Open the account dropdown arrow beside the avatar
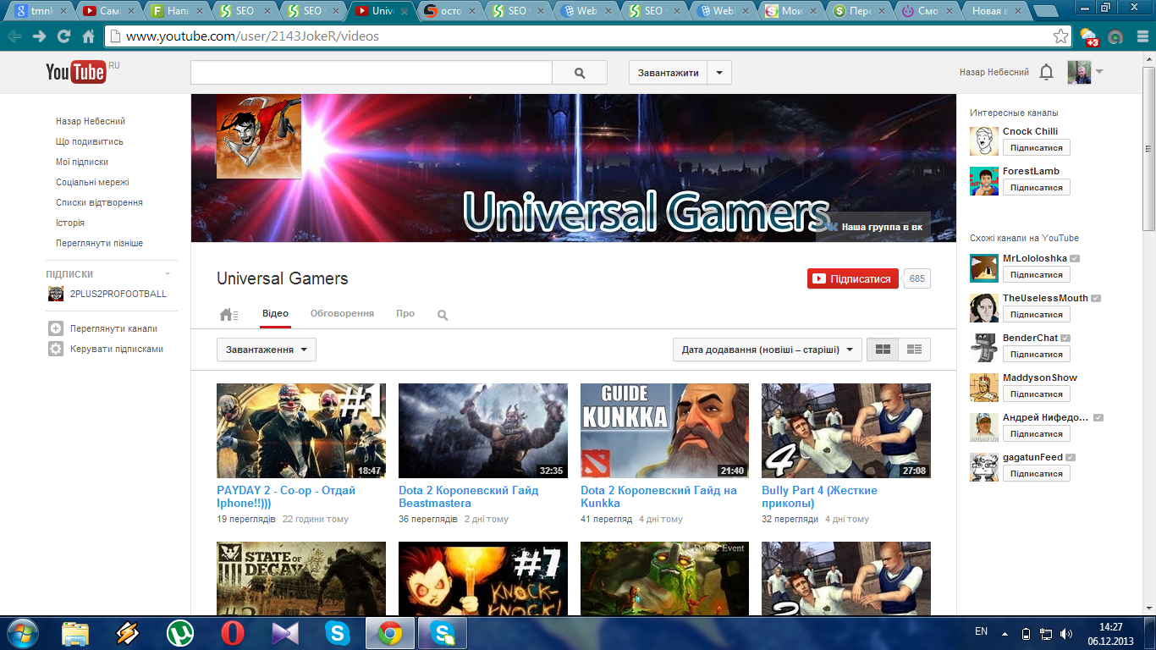 point(1099,72)
